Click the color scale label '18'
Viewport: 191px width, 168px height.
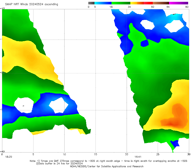[x=111, y=7]
